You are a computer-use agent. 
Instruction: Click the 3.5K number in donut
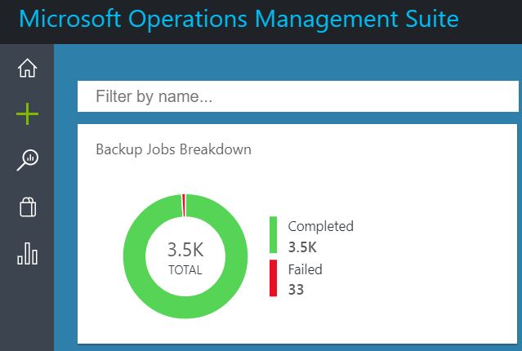click(x=185, y=250)
